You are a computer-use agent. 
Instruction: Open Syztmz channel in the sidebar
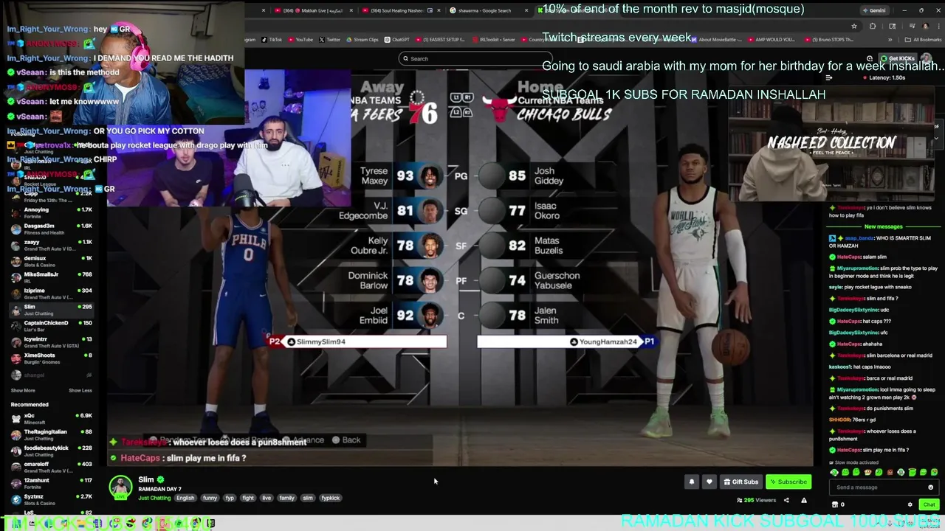[x=52, y=500]
